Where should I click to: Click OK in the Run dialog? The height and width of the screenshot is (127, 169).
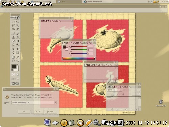click(x=24, y=111)
